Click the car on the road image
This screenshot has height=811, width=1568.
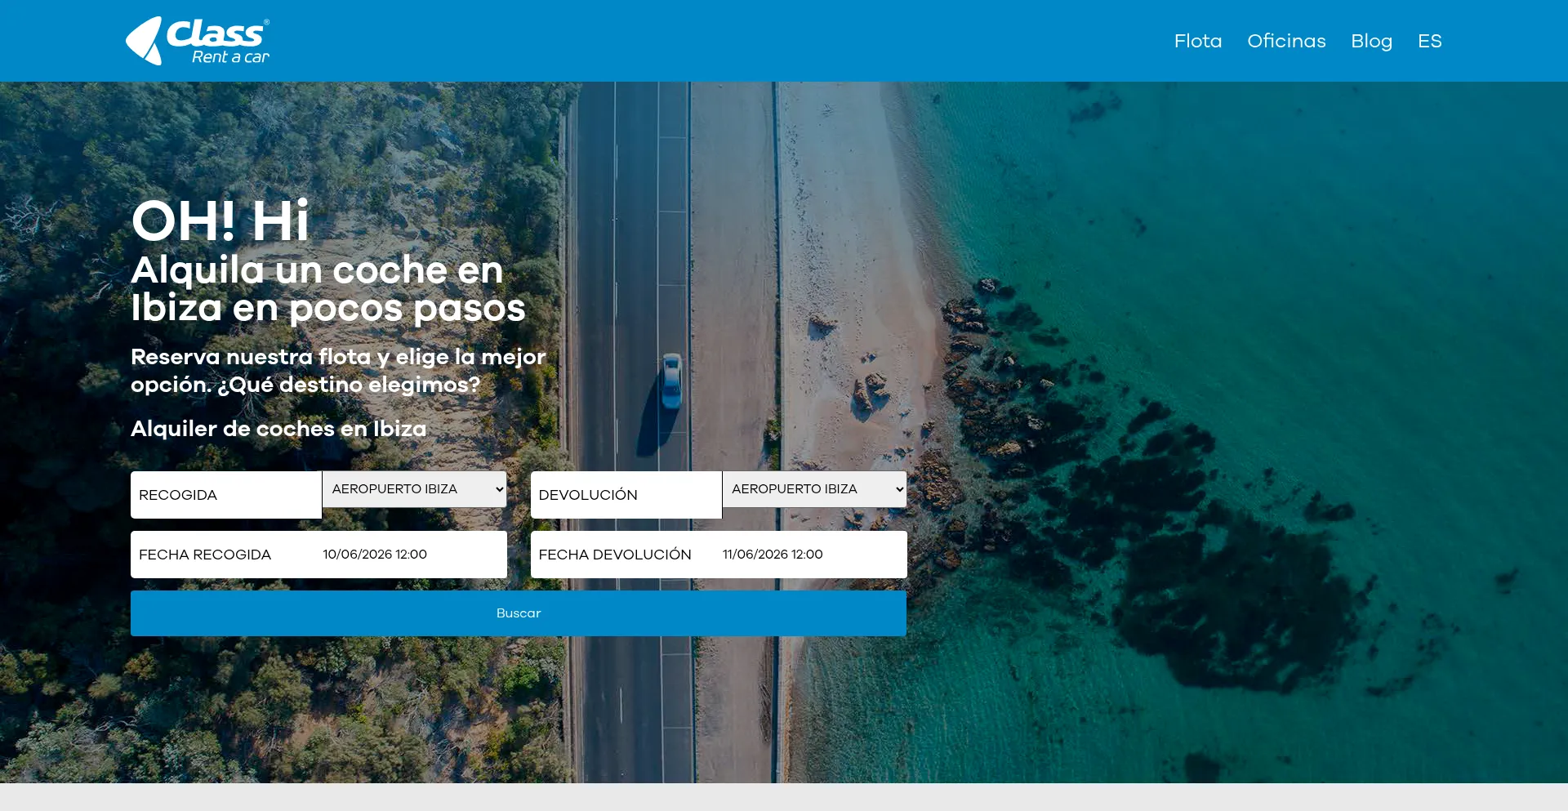click(x=671, y=381)
